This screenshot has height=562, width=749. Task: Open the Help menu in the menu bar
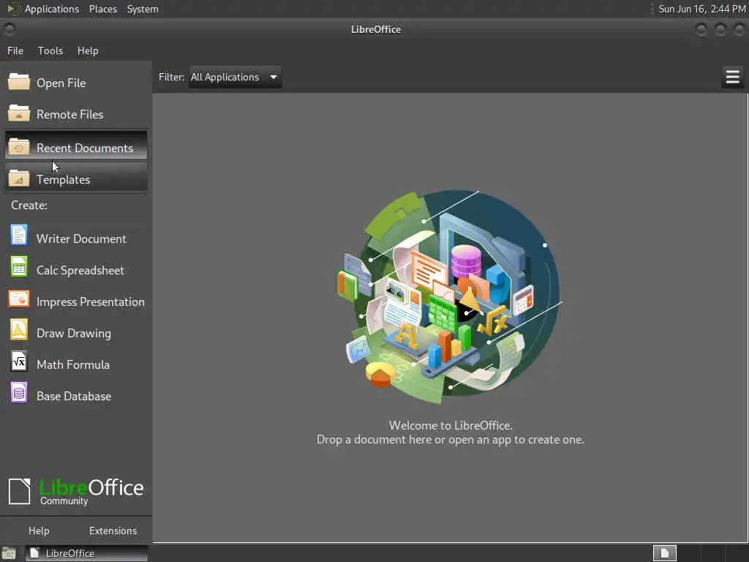coord(88,50)
